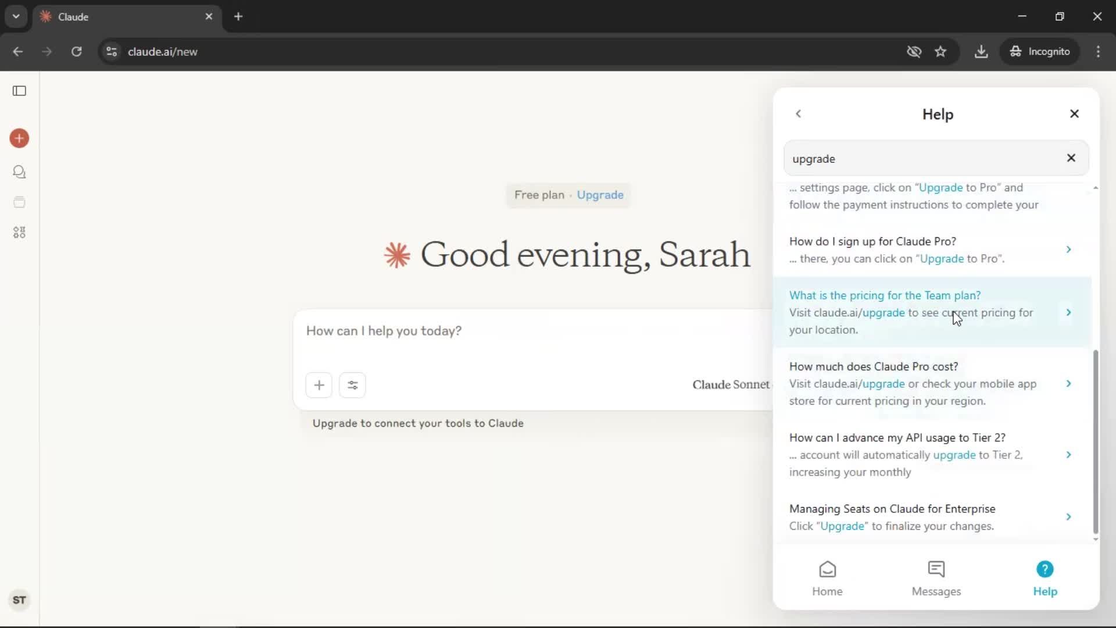1116x628 pixels.
Task: Click the Claude starburst logo by greeting
Action: point(397,255)
